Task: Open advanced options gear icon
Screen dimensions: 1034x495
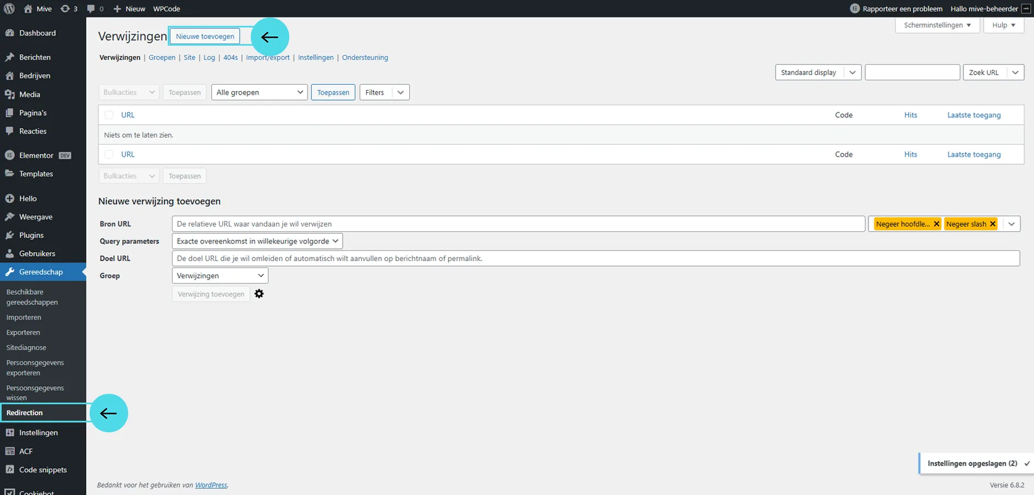Action: [259, 294]
